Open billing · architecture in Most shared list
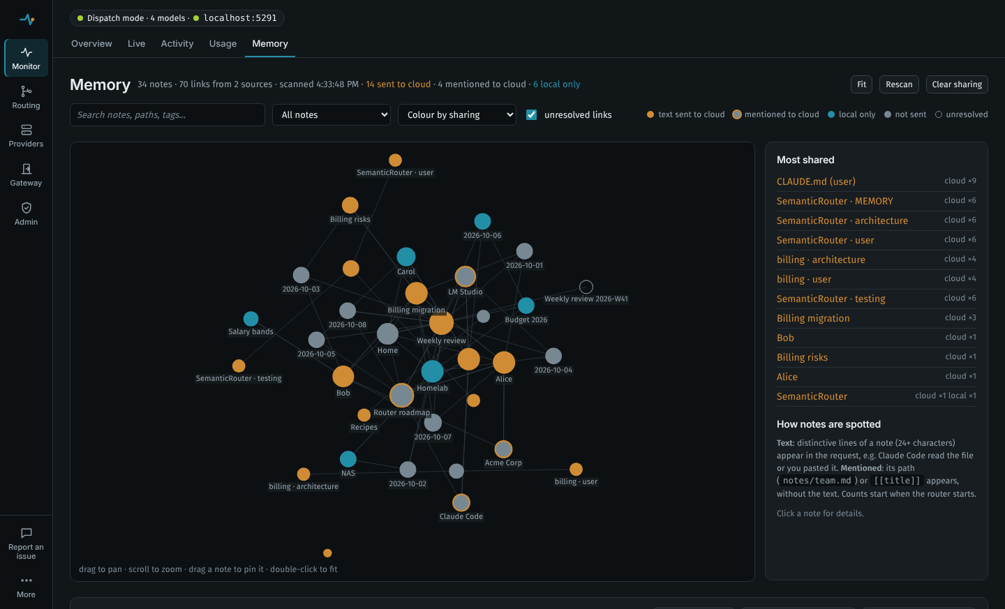The height and width of the screenshot is (609, 1005). 877,260
